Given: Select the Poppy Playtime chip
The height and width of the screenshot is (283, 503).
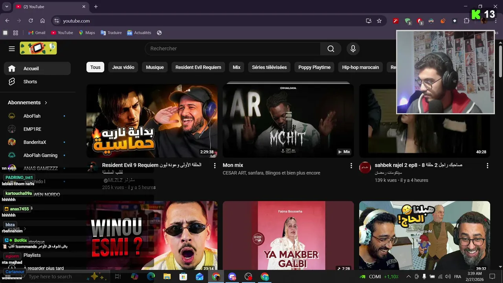Looking at the screenshot, I should tap(314, 67).
